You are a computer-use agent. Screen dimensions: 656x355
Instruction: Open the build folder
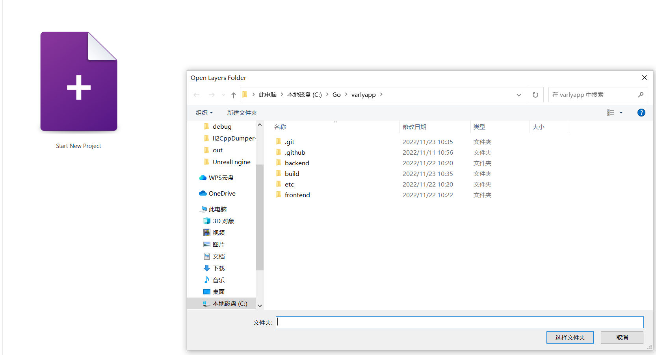pos(292,173)
